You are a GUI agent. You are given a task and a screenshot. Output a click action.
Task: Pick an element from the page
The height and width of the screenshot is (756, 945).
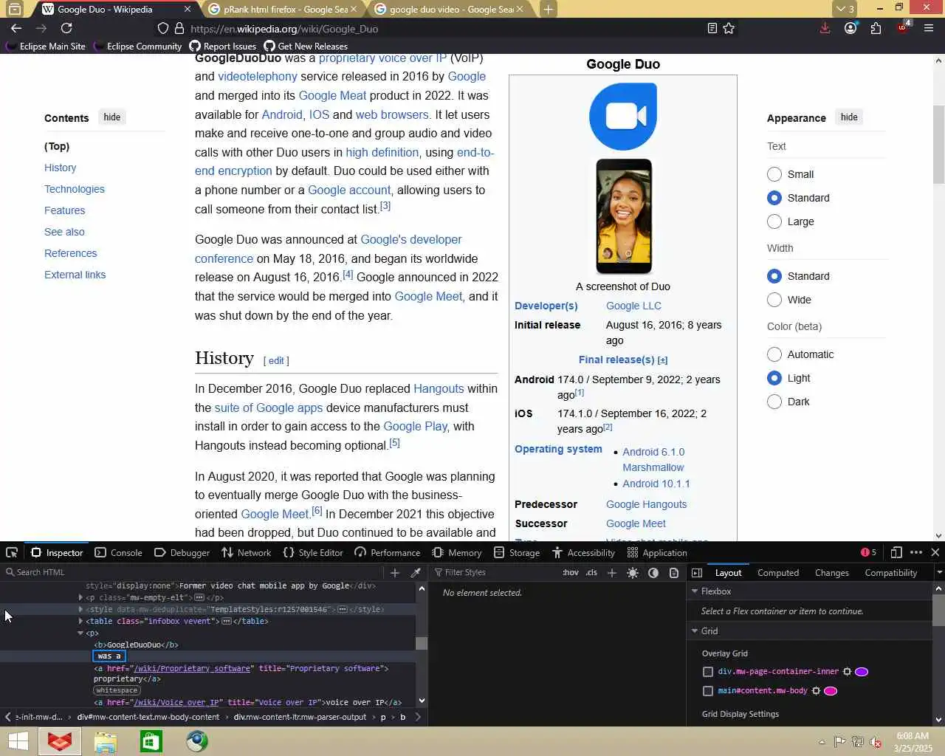click(12, 552)
